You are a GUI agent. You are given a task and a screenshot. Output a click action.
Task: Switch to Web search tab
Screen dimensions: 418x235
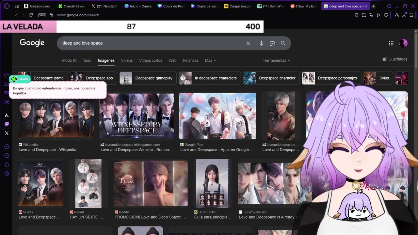[172, 60]
